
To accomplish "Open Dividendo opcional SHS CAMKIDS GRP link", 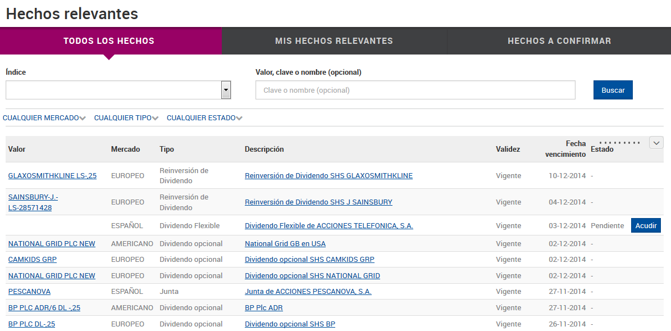I will [x=309, y=260].
